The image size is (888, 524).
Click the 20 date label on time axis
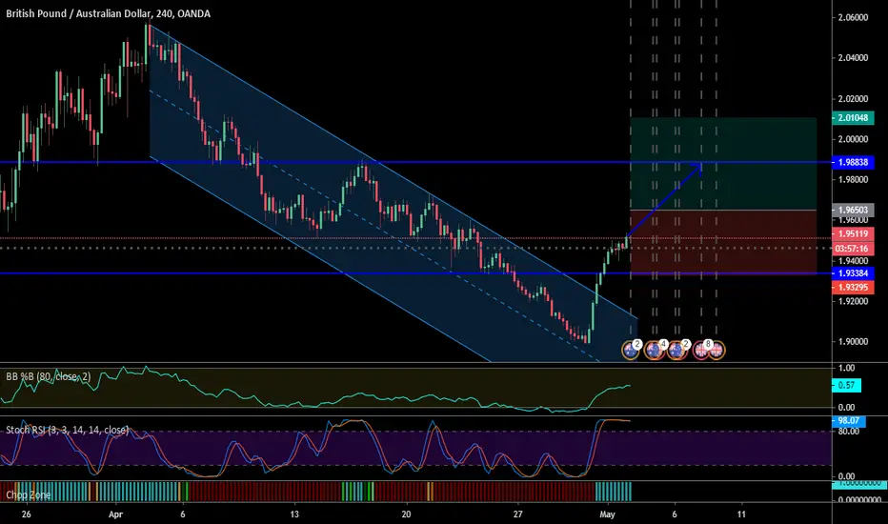point(406,514)
